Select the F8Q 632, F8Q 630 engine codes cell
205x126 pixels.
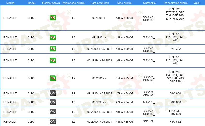[x=175, y=112]
